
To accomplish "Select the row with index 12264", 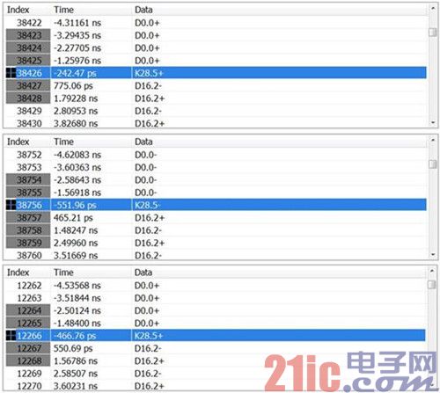I will [216, 310].
